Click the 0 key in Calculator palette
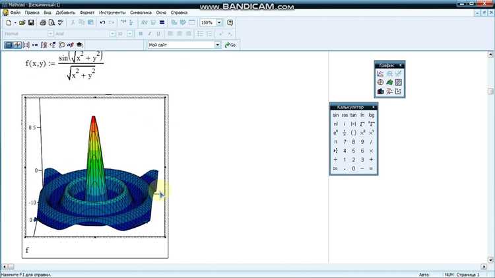The height and width of the screenshot is (278, 495). 353,168
